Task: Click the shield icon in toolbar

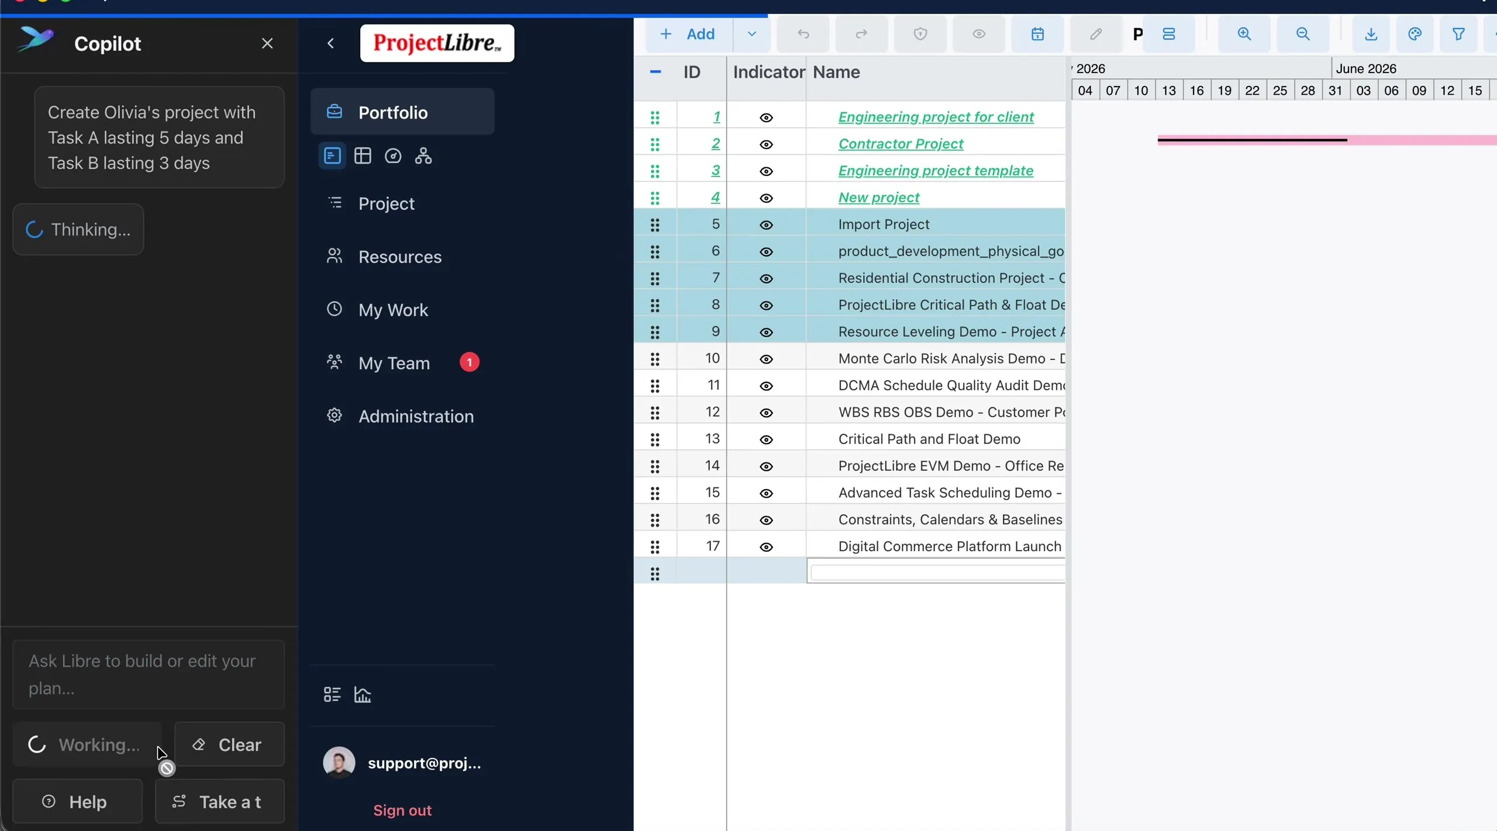Action: click(920, 34)
